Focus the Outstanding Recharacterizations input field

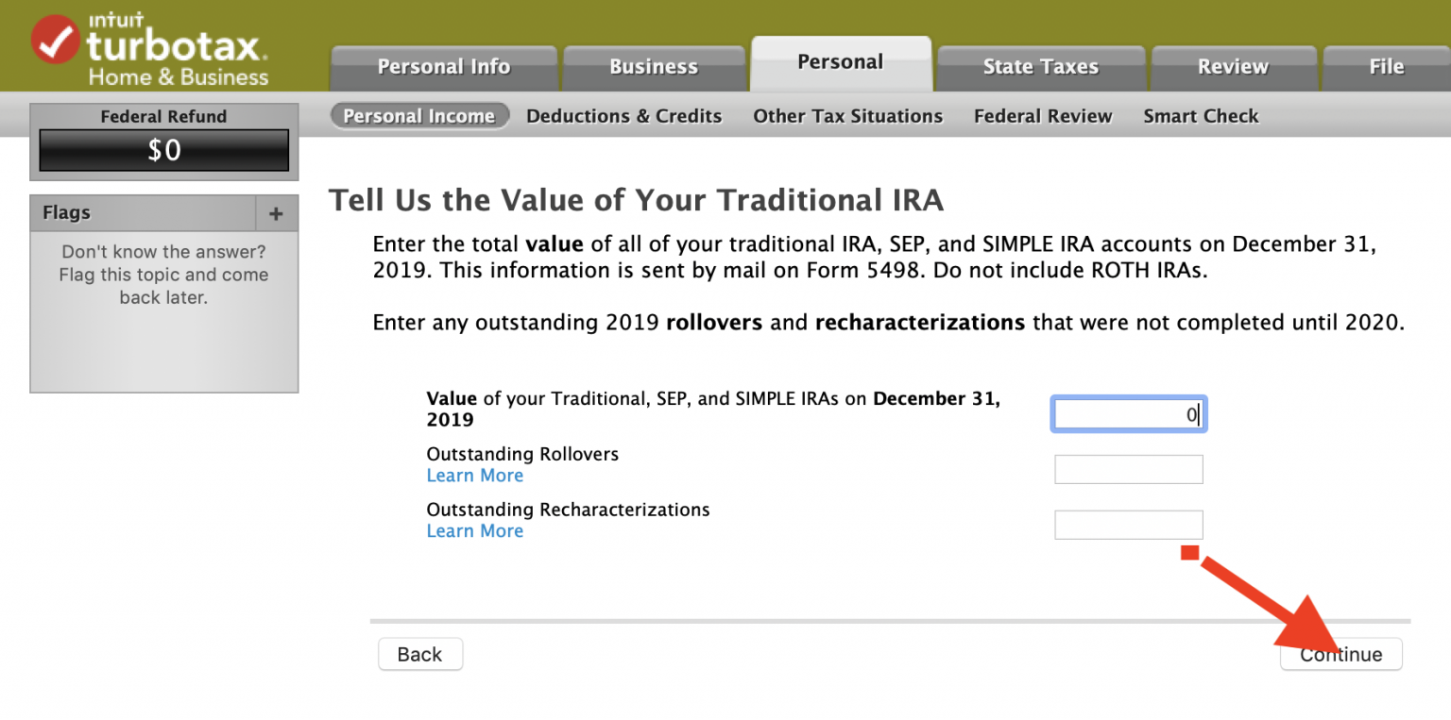(1128, 525)
